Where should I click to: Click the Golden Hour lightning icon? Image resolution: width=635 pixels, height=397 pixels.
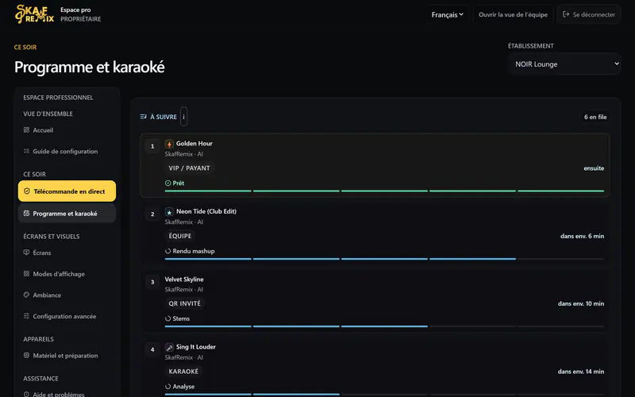pyautogui.click(x=169, y=144)
